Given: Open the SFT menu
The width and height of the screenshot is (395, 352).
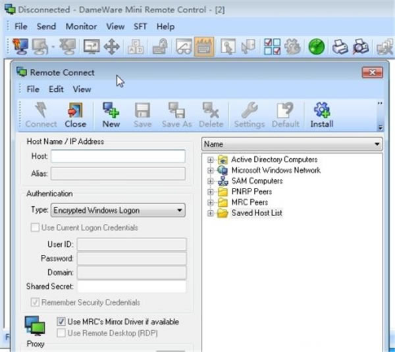Looking at the screenshot, I should (x=140, y=26).
